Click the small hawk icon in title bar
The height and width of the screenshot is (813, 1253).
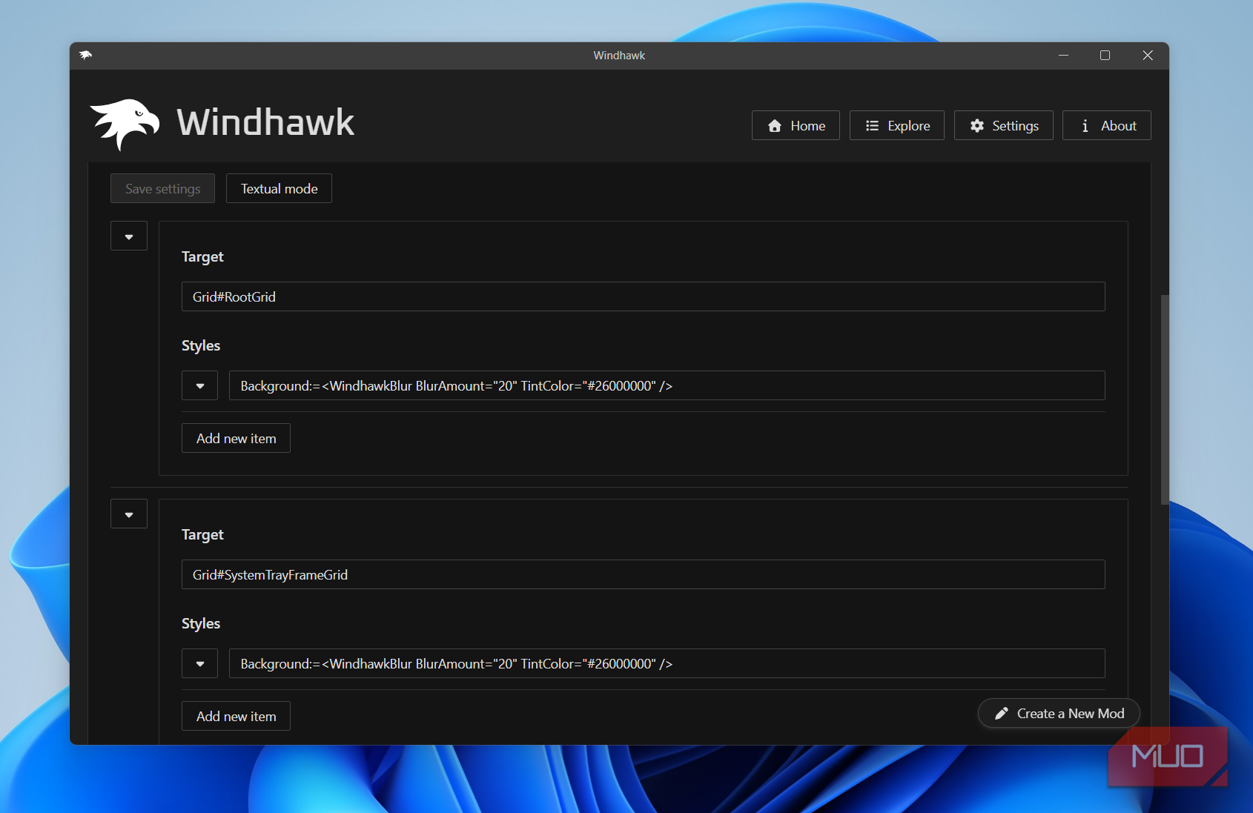tap(86, 56)
